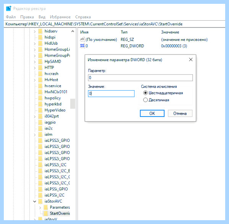Image resolution: width=229 pixels, height=224 pixels.
Task: Open the Вид menu
Action: 42,17
